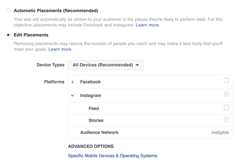This screenshot has height=163, width=237.
Task: Open Specific Mobile Devices & Operating Systems
Action: (x=113, y=156)
